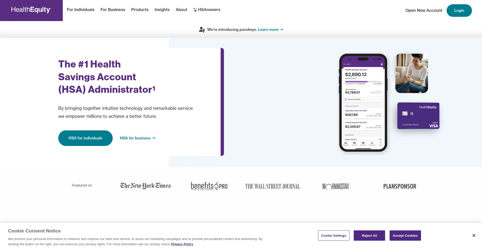Expand the For Business menu
Image resolution: width=482 pixels, height=249 pixels.
point(113,10)
